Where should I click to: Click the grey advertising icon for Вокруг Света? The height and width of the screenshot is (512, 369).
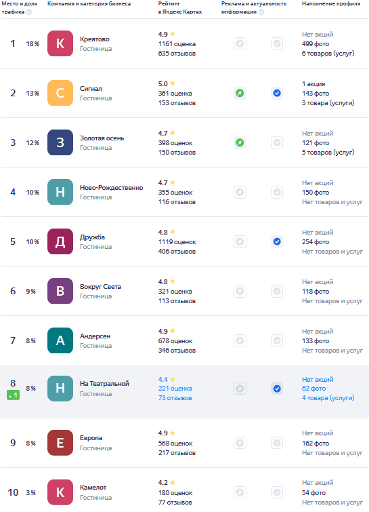point(240,292)
